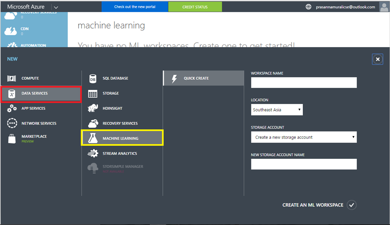Image resolution: width=390 pixels, height=225 pixels.
Task: Click the HDInsight elephant icon
Action: click(x=93, y=108)
